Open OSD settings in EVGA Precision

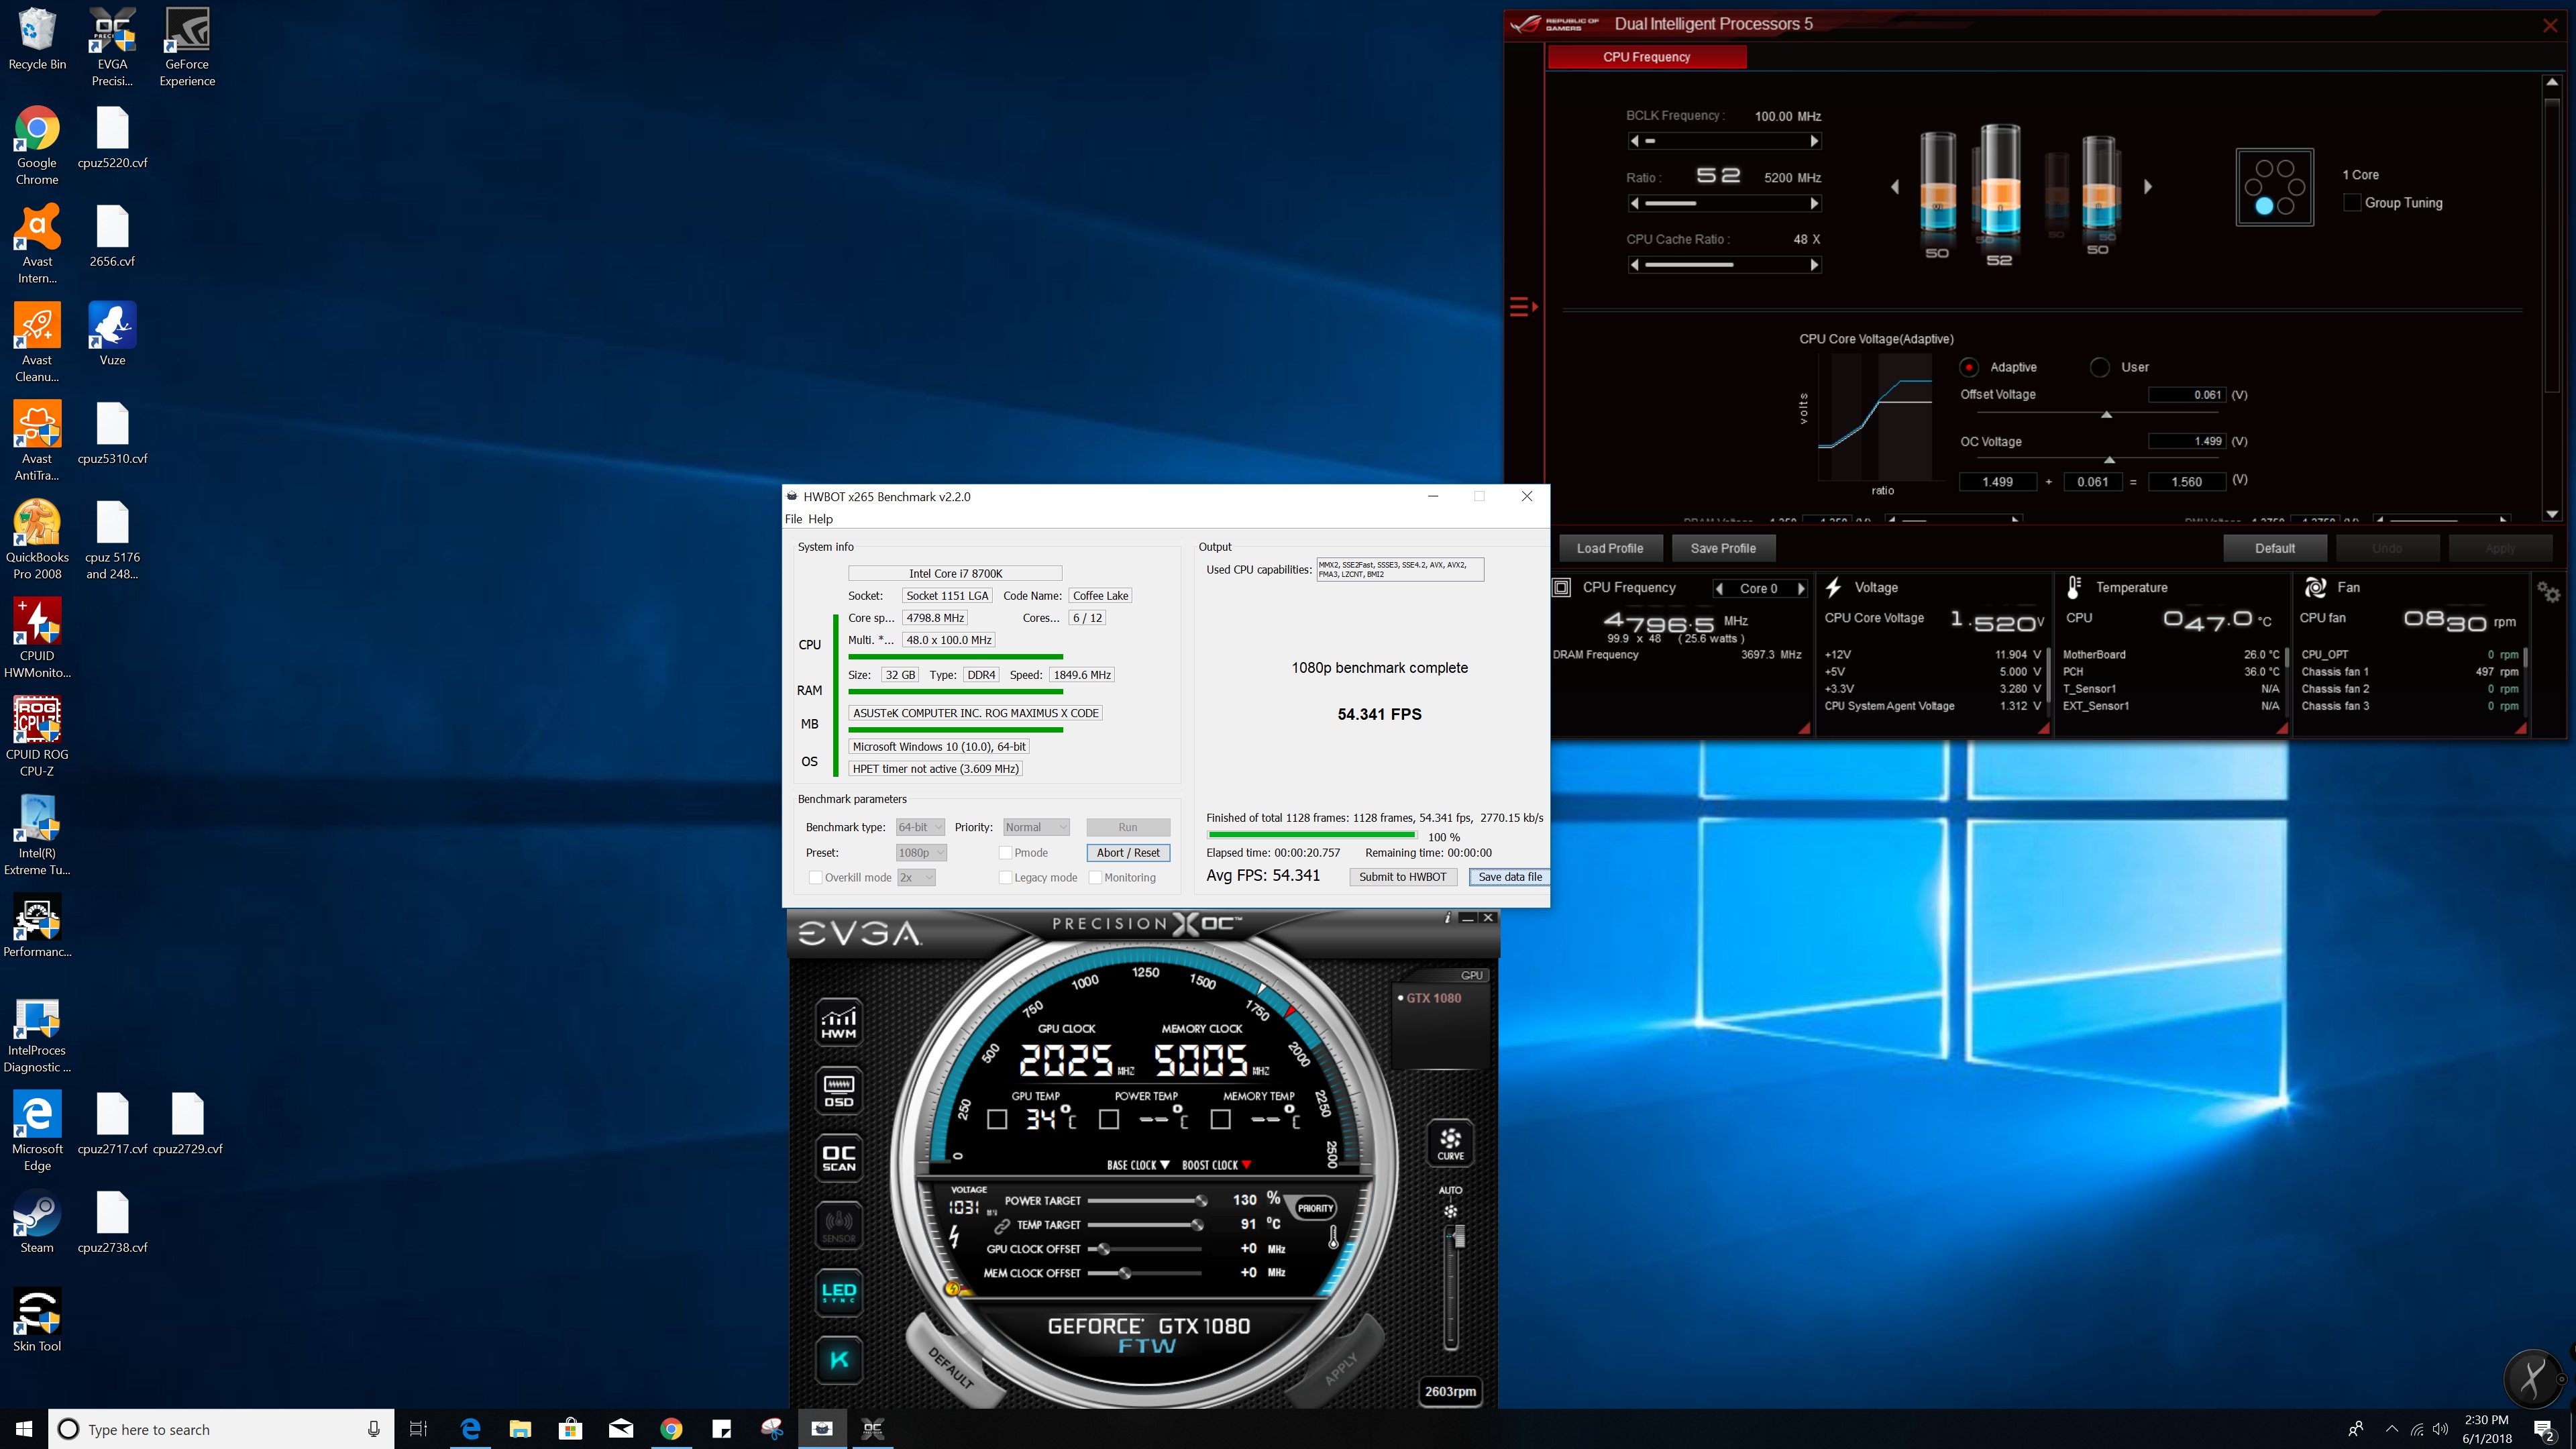(x=838, y=1090)
